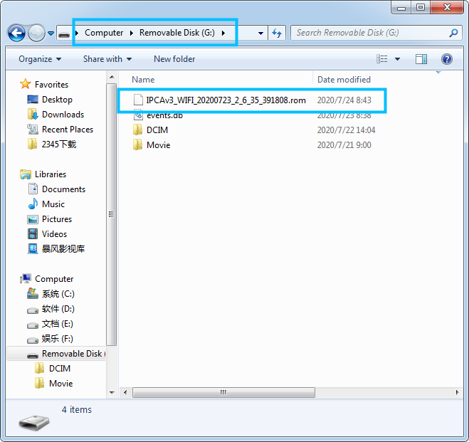This screenshot has height=442, width=469.
Task: Open the Pictures library
Action: (x=57, y=219)
